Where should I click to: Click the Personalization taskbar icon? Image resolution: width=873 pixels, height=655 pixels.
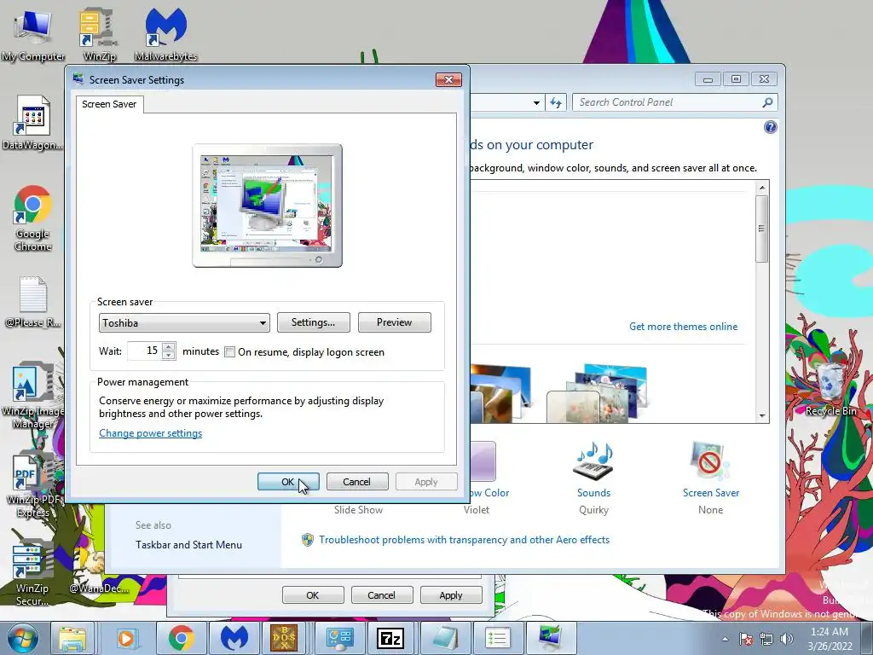coord(550,638)
